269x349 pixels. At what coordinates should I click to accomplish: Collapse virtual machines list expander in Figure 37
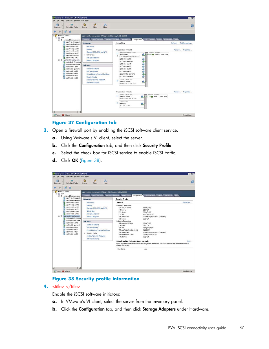coord(117,56)
